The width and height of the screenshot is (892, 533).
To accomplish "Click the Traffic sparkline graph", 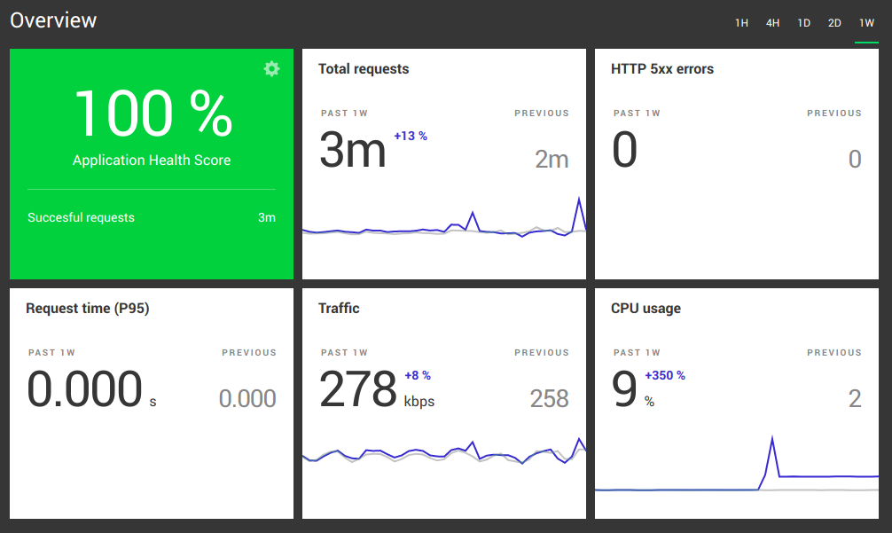I will (443, 454).
